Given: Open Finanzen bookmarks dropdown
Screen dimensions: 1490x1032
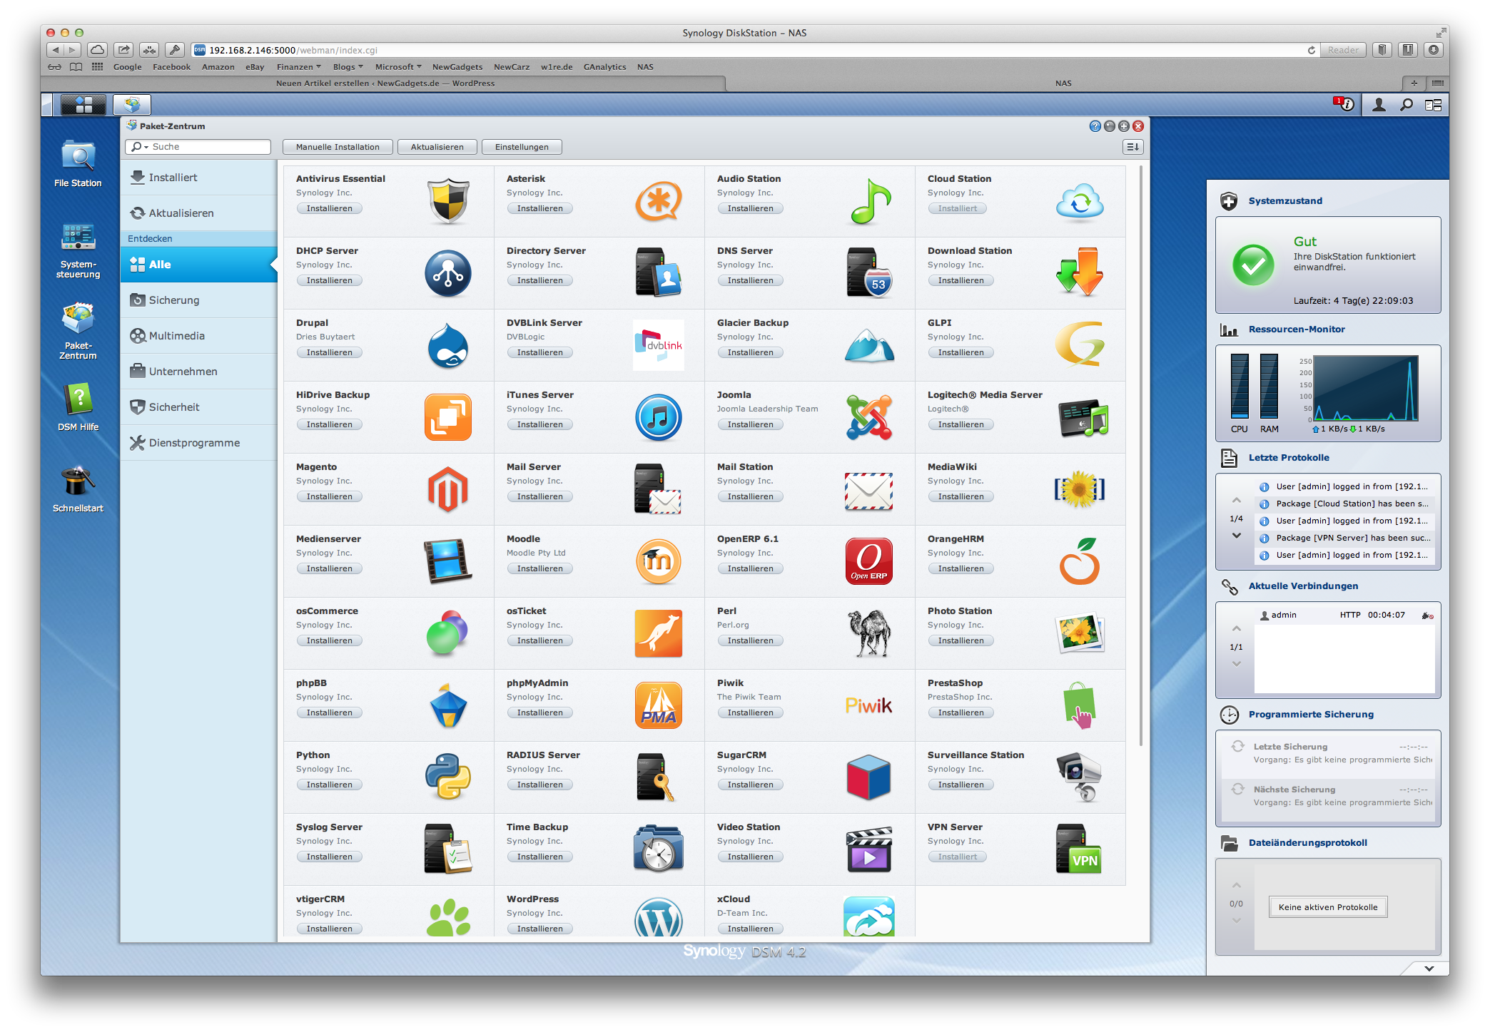Looking at the screenshot, I should [298, 67].
